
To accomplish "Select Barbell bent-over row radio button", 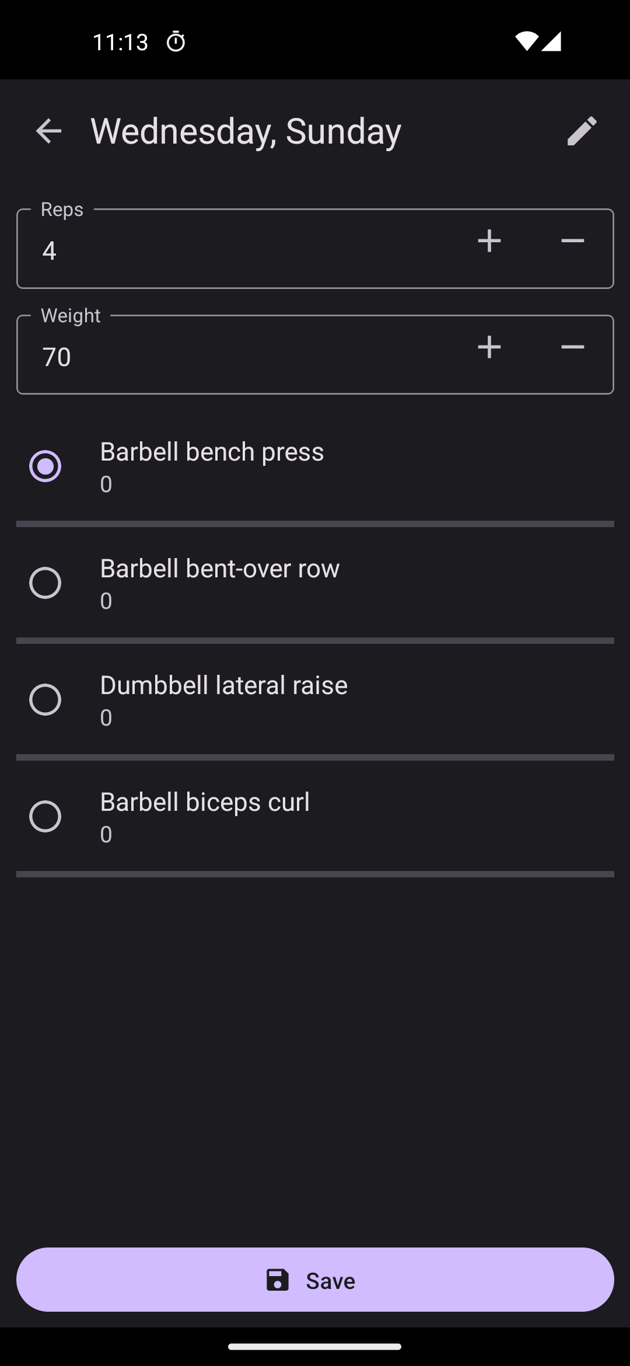I will tap(45, 583).
